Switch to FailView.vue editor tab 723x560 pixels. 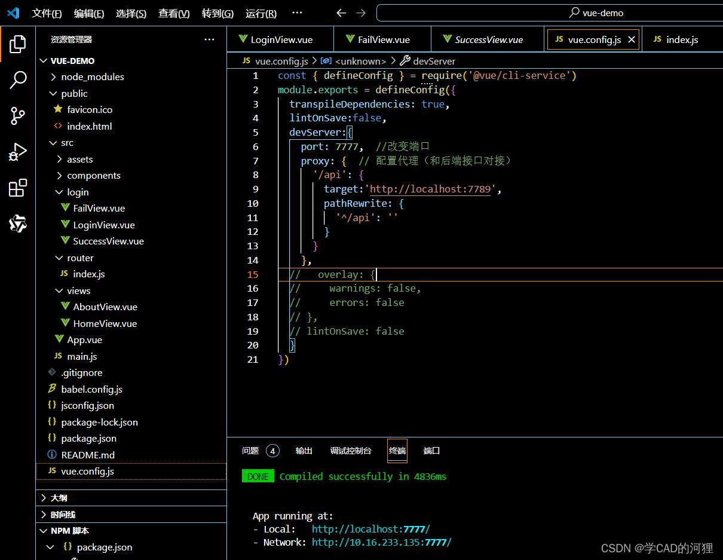[381, 39]
